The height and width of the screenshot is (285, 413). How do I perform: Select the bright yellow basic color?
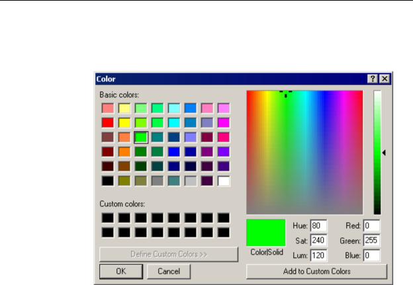pyautogui.click(x=124, y=122)
